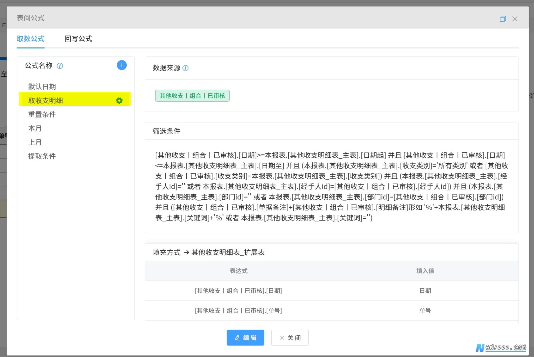Image resolution: width=534 pixels, height=357 pixels.
Task: Open the gear settings for 取收支明细
Action: click(x=119, y=101)
